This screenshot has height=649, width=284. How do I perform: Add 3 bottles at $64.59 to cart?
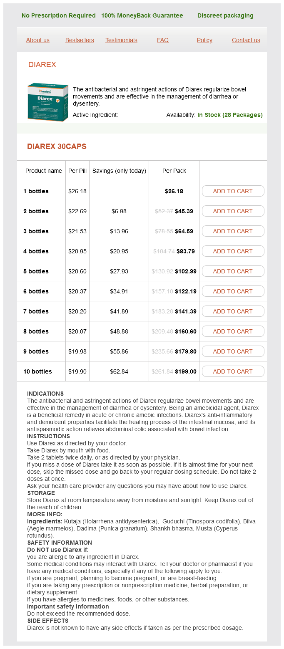tap(233, 231)
